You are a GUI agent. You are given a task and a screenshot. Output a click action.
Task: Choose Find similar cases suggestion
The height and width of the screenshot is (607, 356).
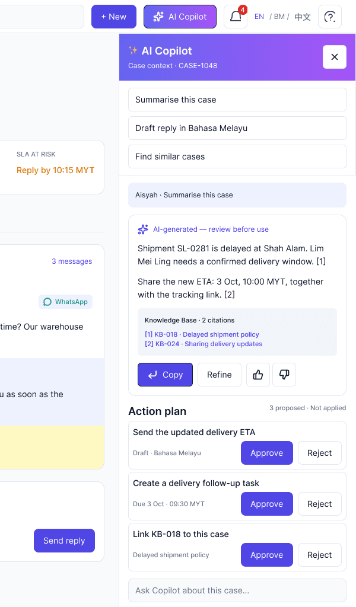pyautogui.click(x=237, y=156)
